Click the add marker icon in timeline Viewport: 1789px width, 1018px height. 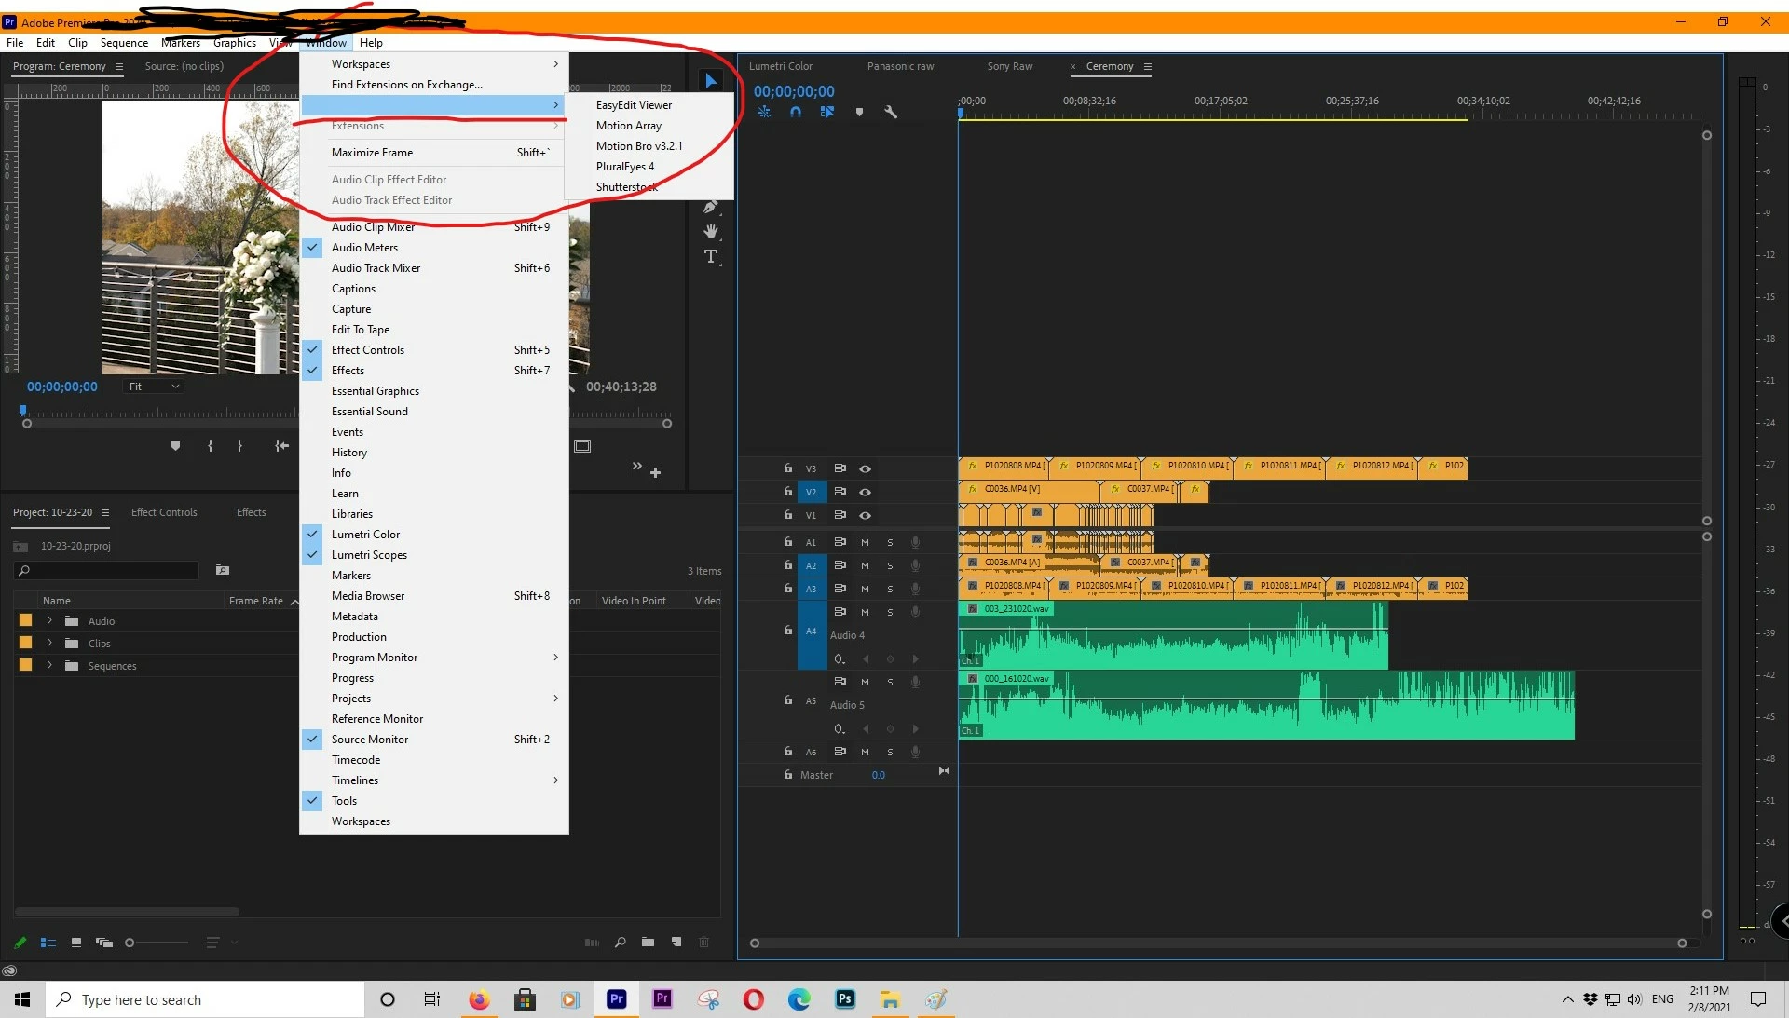[859, 112]
